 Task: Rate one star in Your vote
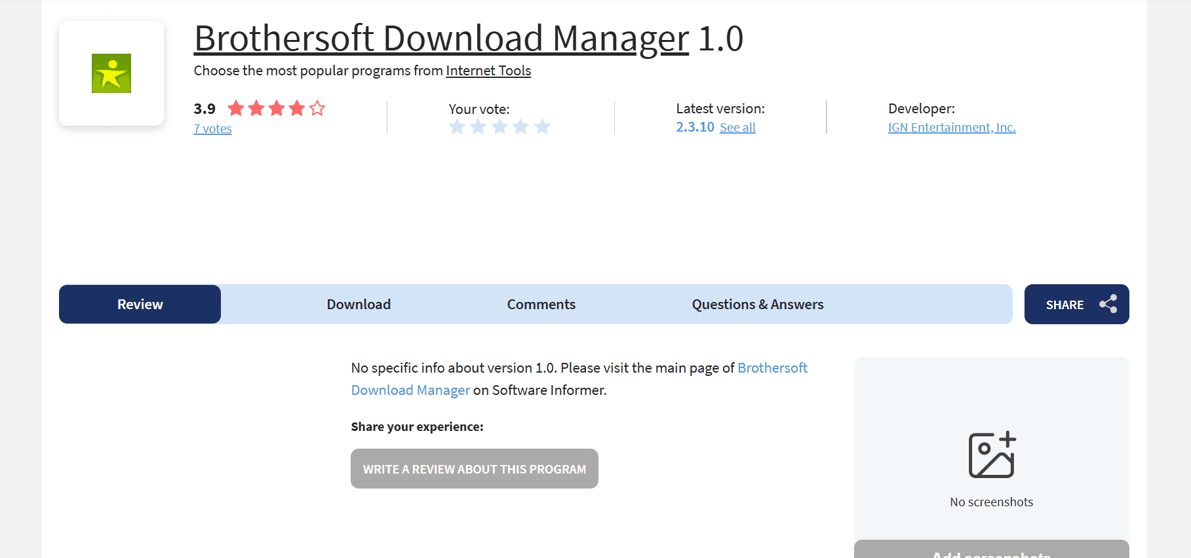pos(458,127)
